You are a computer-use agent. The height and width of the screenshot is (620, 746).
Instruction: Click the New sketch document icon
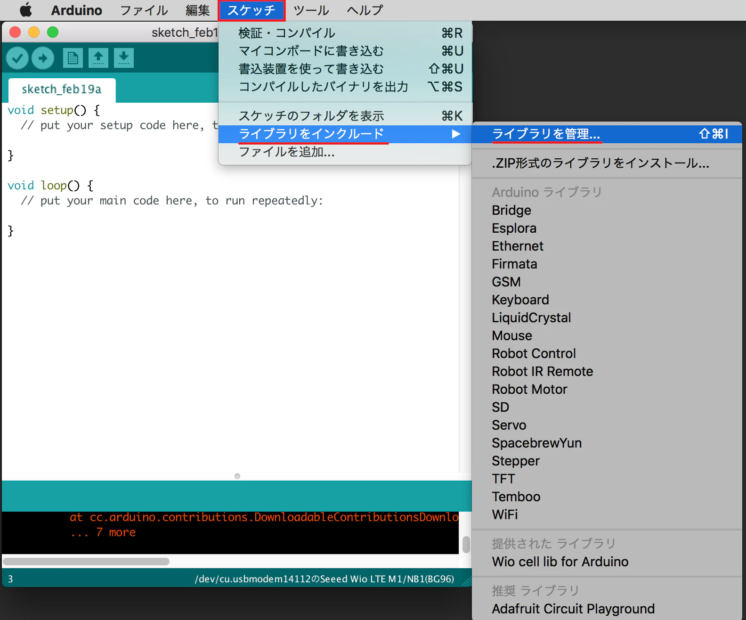tap(73, 58)
